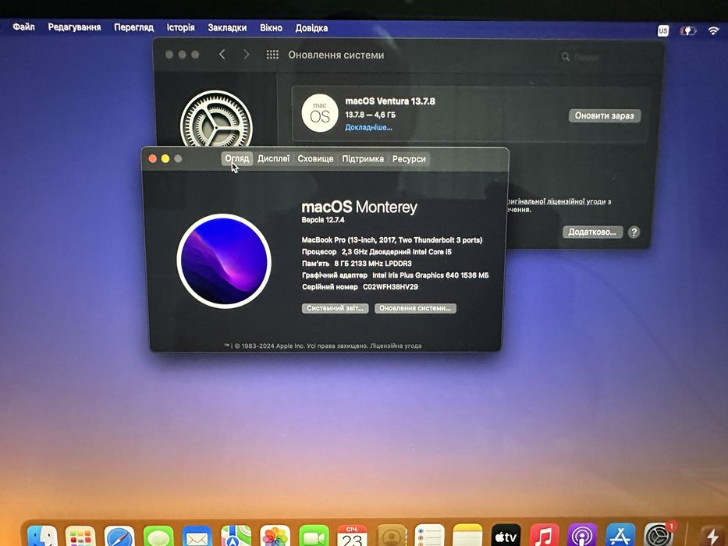Image resolution: width=728 pixels, height=546 pixels.
Task: Click the Оновлення системи button
Action: pyautogui.click(x=415, y=308)
